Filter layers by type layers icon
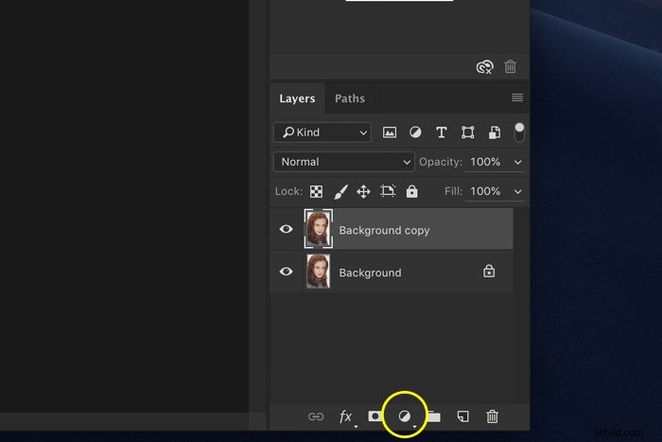This screenshot has height=442, width=662. 442,133
